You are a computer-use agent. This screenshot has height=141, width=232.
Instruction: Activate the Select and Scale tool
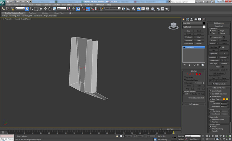tap(54, 9)
